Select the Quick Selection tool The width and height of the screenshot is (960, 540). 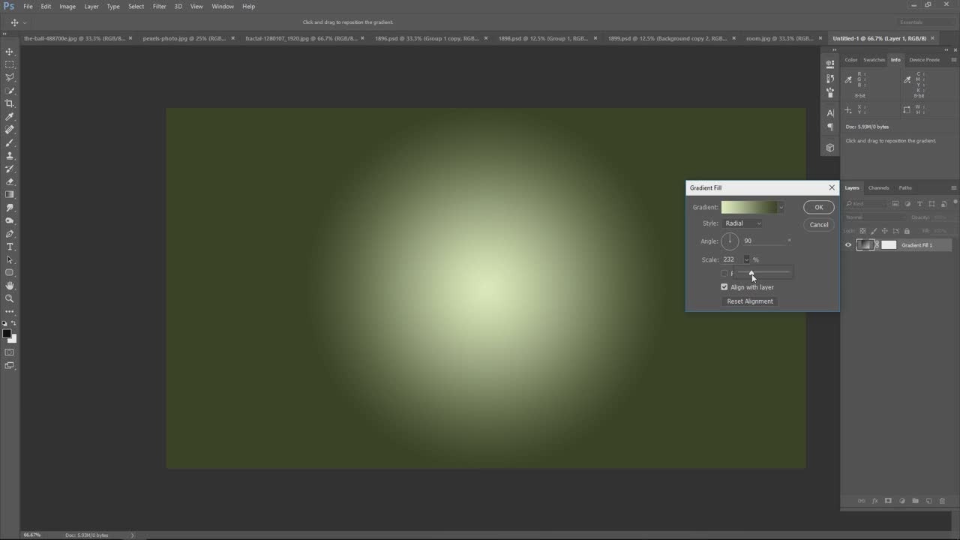coord(10,91)
